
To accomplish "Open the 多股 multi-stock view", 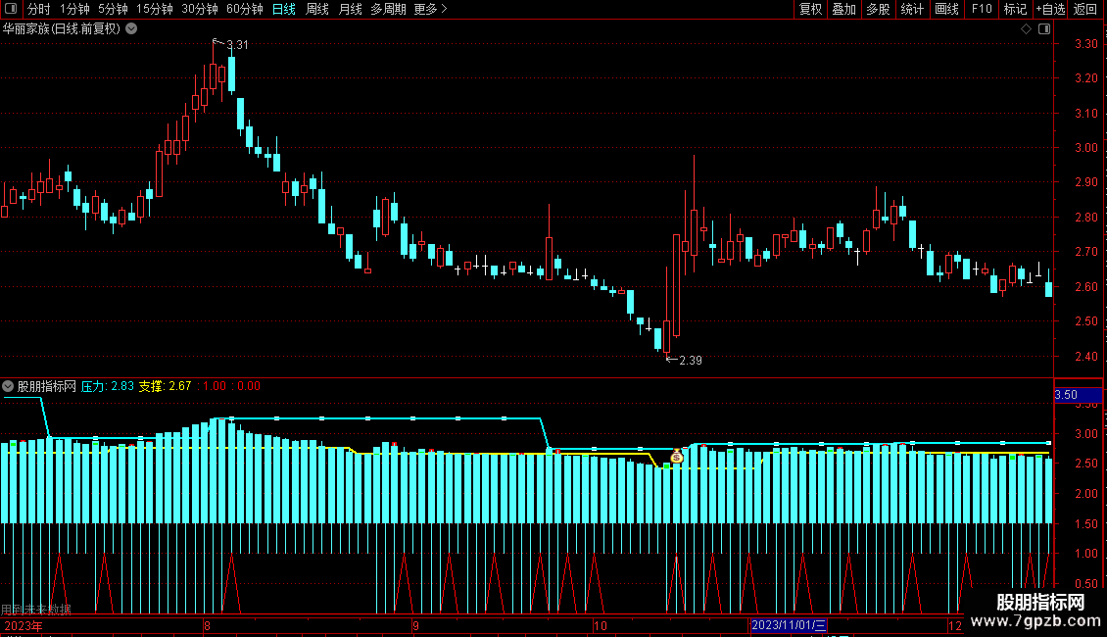I will [x=878, y=9].
